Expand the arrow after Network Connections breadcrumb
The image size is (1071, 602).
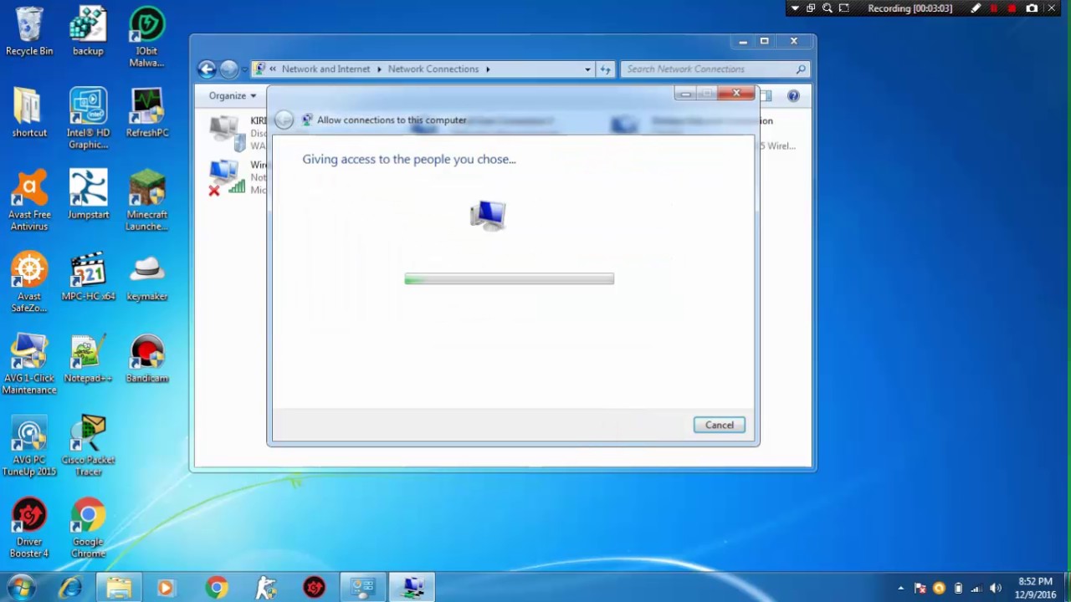pos(488,69)
